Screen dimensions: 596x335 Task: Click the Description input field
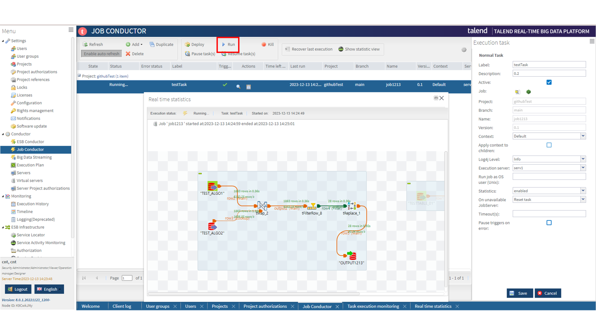549,73
